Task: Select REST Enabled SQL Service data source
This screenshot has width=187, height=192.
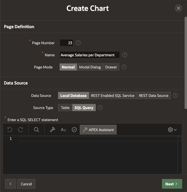Action: coord(113,95)
